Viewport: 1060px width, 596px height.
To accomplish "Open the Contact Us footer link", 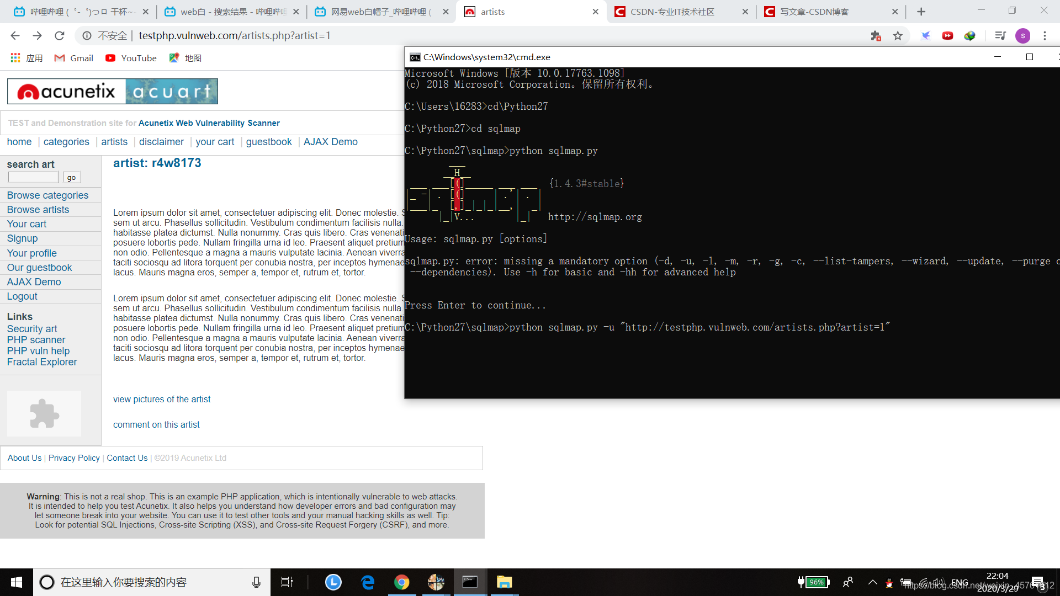I will click(127, 458).
